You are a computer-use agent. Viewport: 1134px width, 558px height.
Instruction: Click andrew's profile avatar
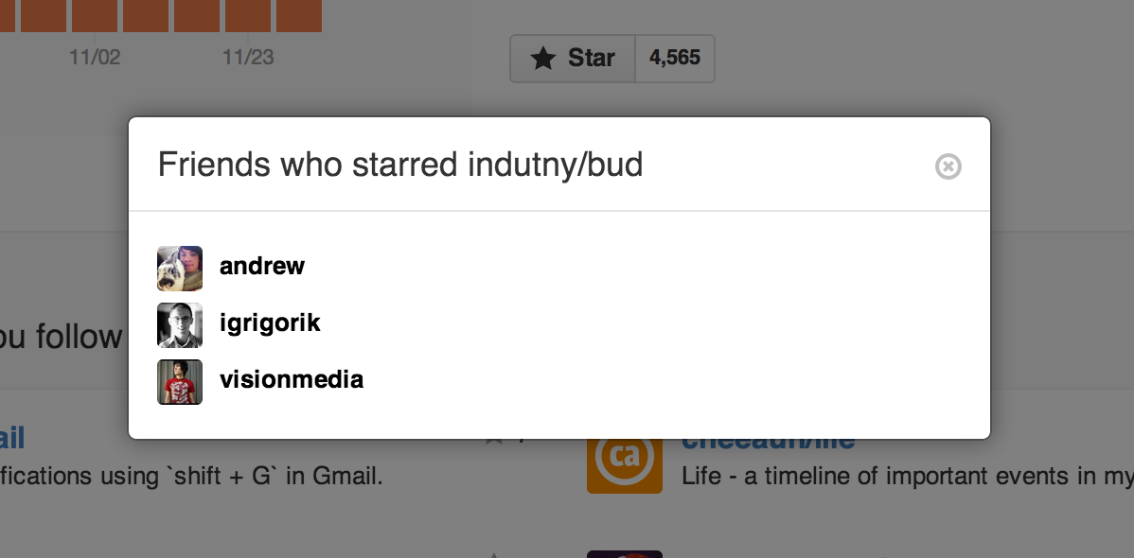tap(180, 268)
